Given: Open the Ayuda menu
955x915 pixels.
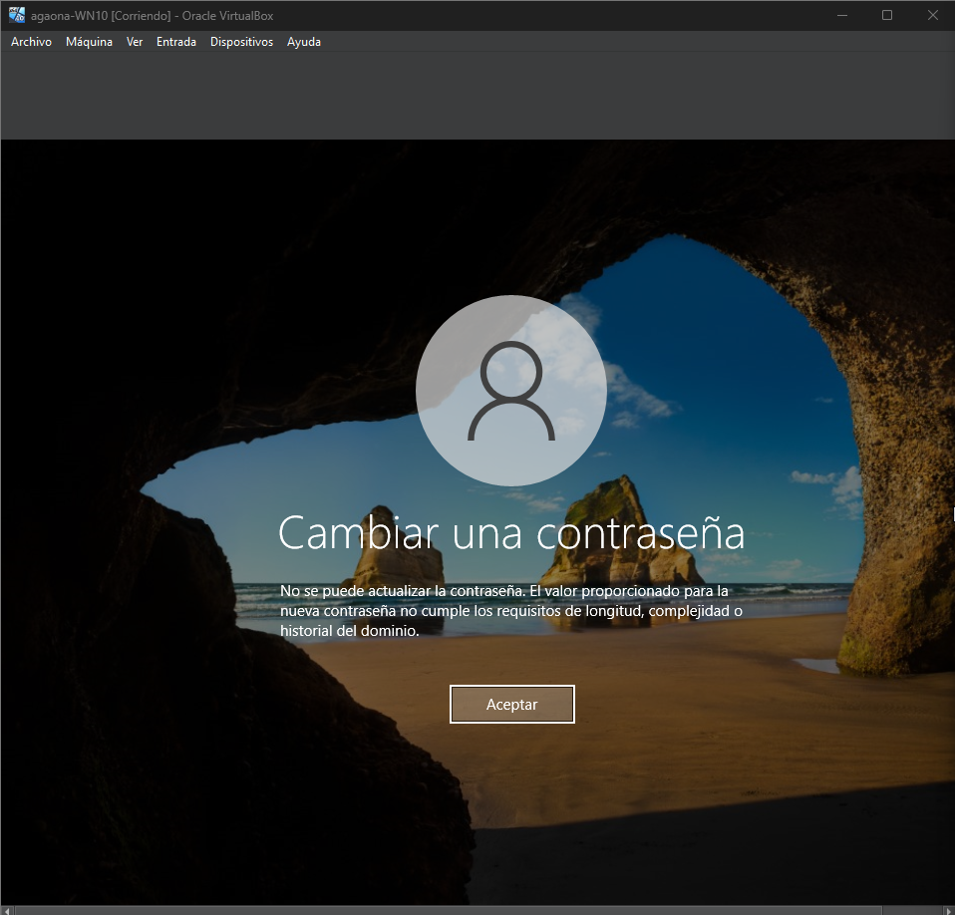Looking at the screenshot, I should pos(304,42).
